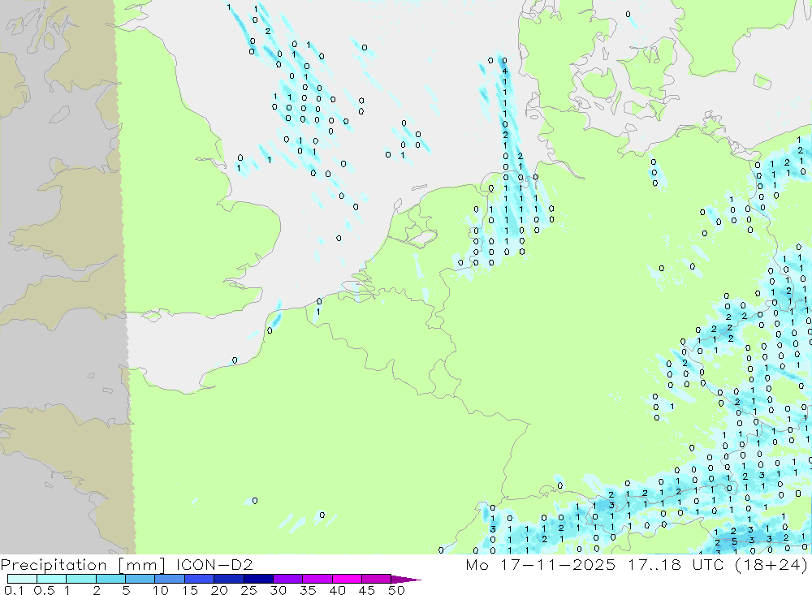Image resolution: width=812 pixels, height=595 pixels.
Task: Click the legend swatch between 1 and 2
Action: (x=81, y=579)
